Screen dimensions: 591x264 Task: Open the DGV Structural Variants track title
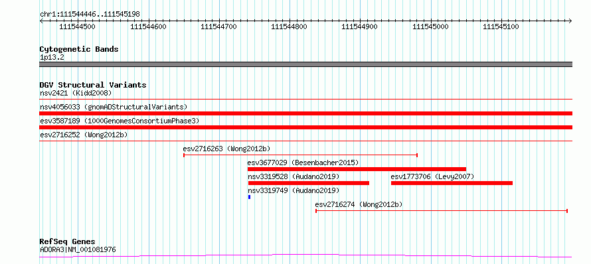93,85
